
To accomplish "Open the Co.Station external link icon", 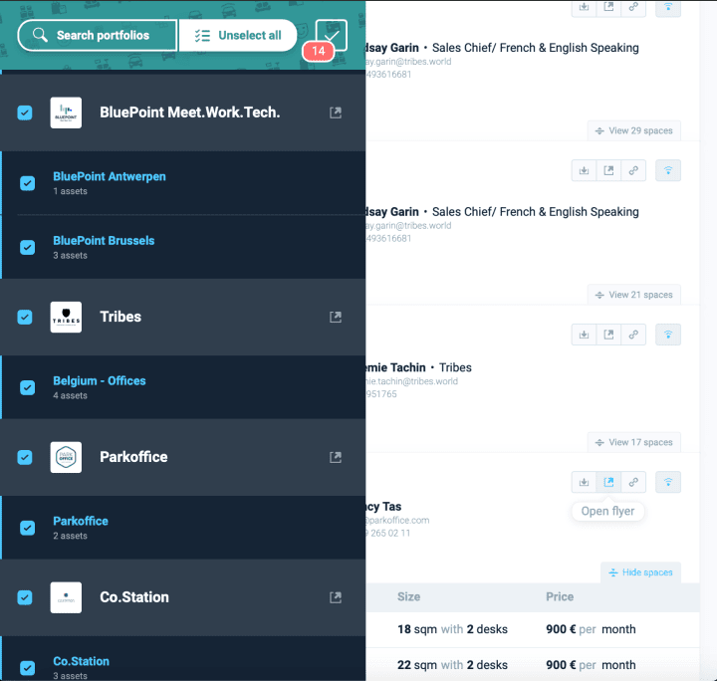I will (x=336, y=597).
